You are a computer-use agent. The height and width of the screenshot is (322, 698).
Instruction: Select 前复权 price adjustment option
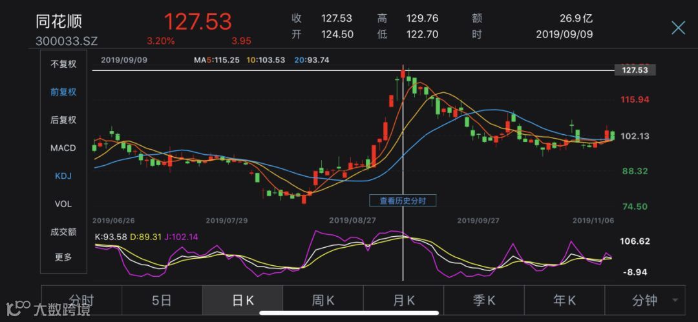click(x=63, y=92)
